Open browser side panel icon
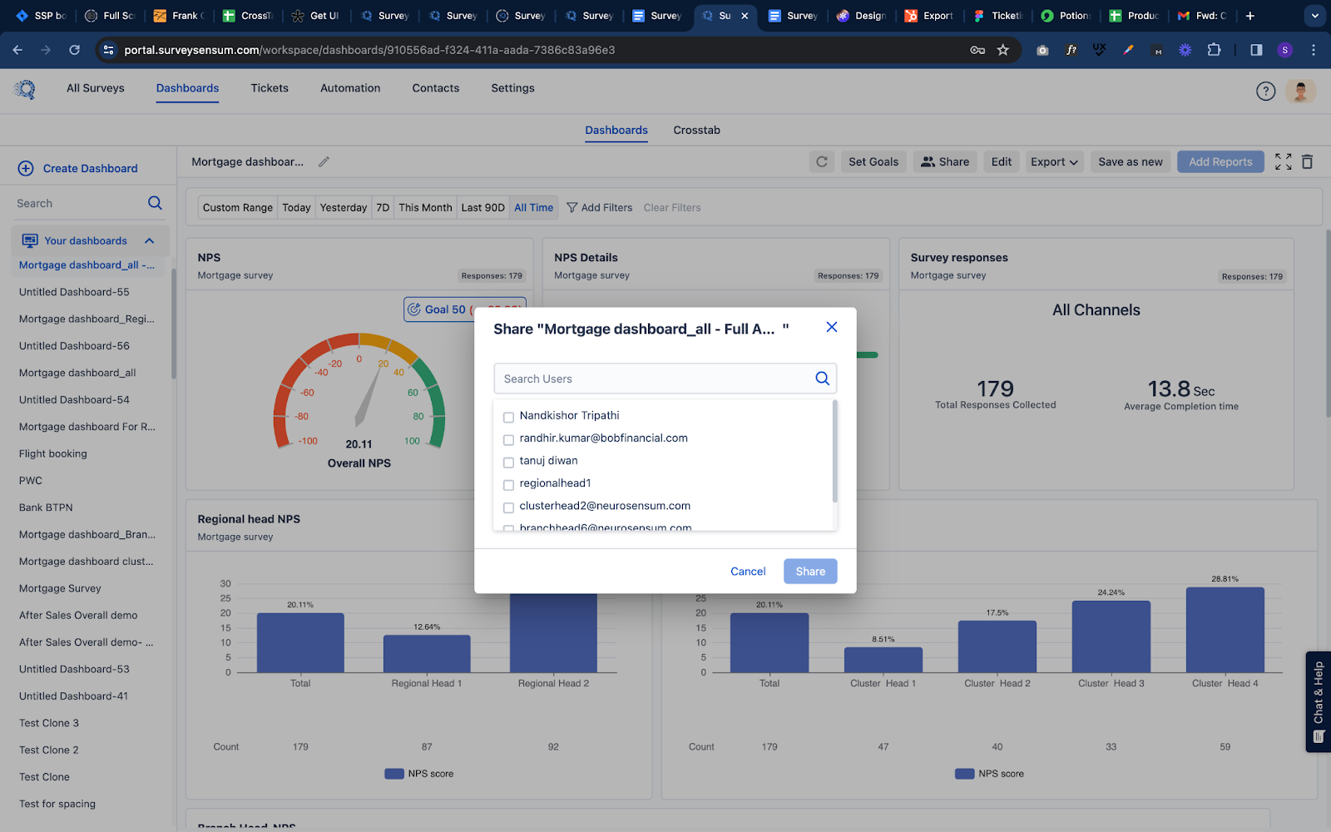Image resolution: width=1331 pixels, height=832 pixels. (x=1256, y=50)
